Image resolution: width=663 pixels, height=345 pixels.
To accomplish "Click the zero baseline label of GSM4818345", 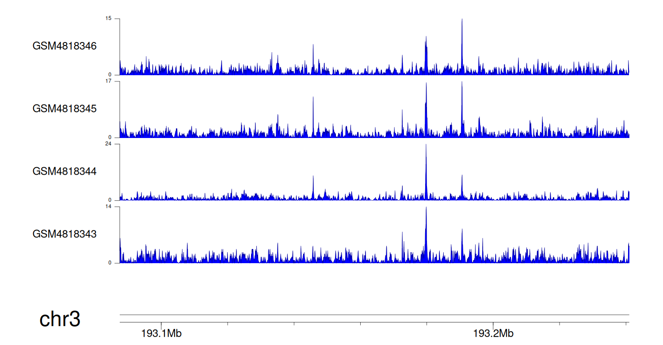I will pos(110,138).
